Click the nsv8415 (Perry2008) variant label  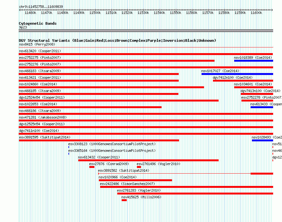pyautogui.click(x=37, y=44)
